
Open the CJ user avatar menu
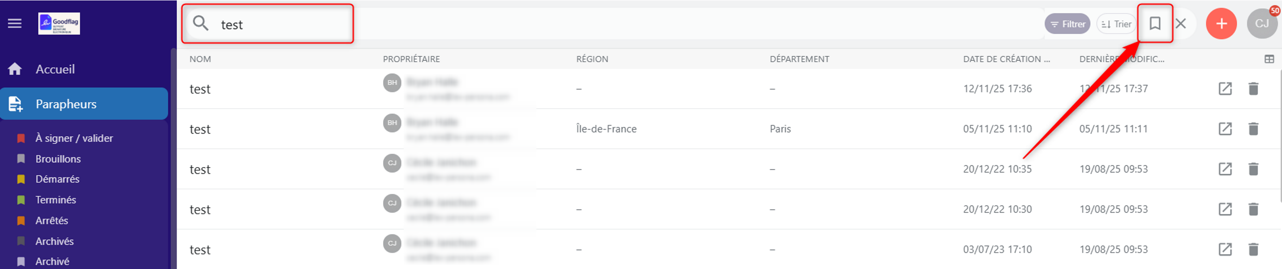[x=1261, y=23]
